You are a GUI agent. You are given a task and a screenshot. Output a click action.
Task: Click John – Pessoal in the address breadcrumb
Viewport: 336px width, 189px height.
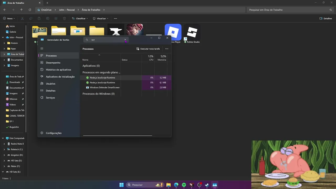click(x=67, y=10)
